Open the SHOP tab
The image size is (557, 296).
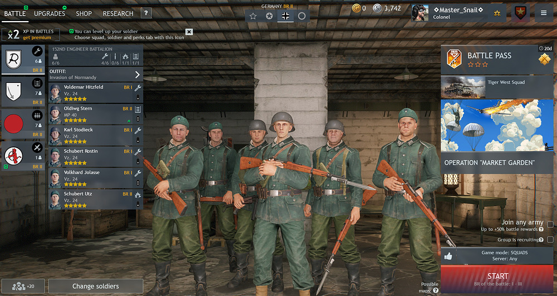(x=84, y=13)
